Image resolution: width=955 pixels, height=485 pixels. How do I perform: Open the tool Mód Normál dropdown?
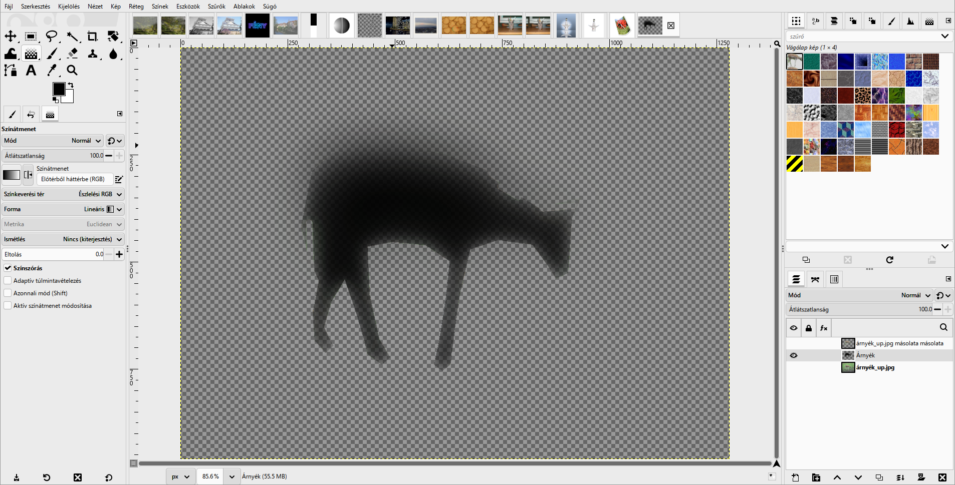tap(53, 141)
